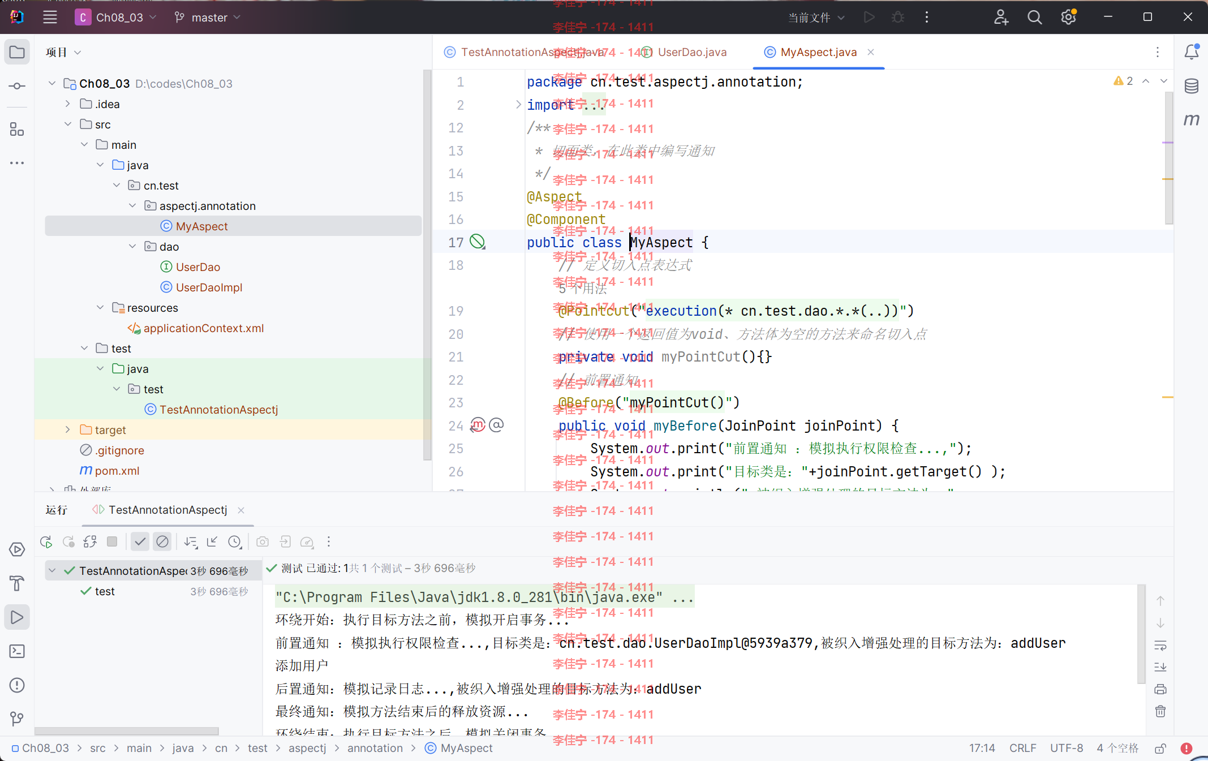Sort test results alphabetically
The width and height of the screenshot is (1208, 761).
(191, 542)
